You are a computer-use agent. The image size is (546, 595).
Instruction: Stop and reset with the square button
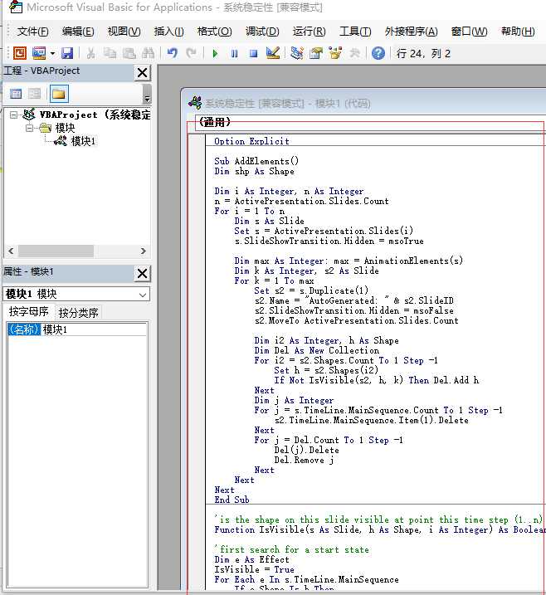tap(253, 53)
